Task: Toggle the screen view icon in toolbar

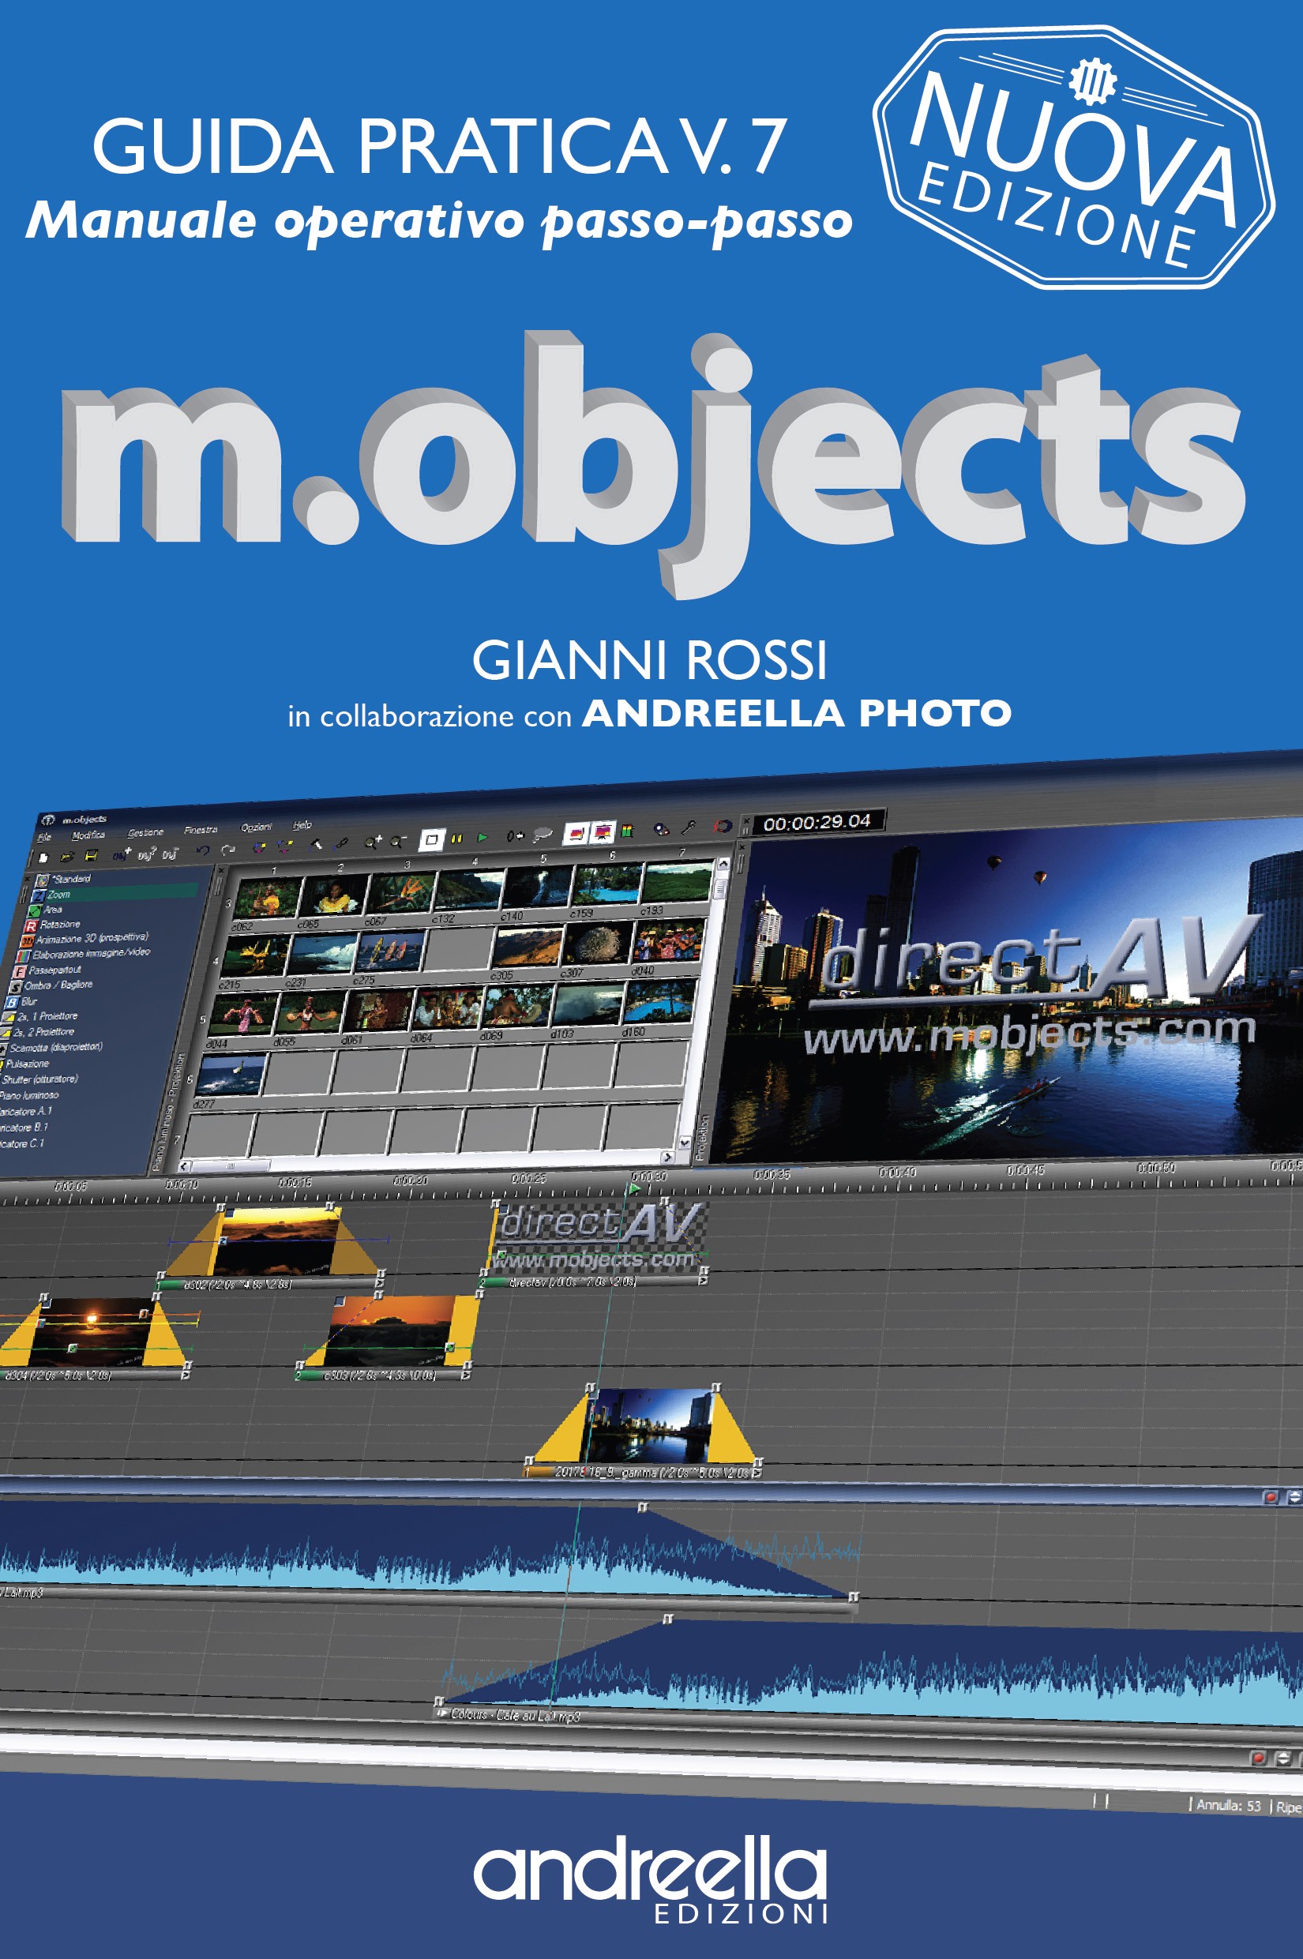Action: tap(603, 831)
